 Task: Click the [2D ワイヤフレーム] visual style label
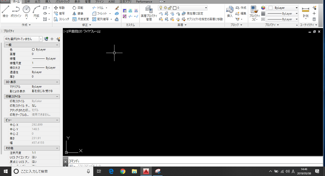89,32
